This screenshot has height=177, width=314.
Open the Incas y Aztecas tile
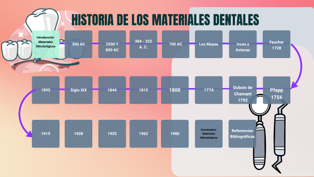(x=243, y=44)
